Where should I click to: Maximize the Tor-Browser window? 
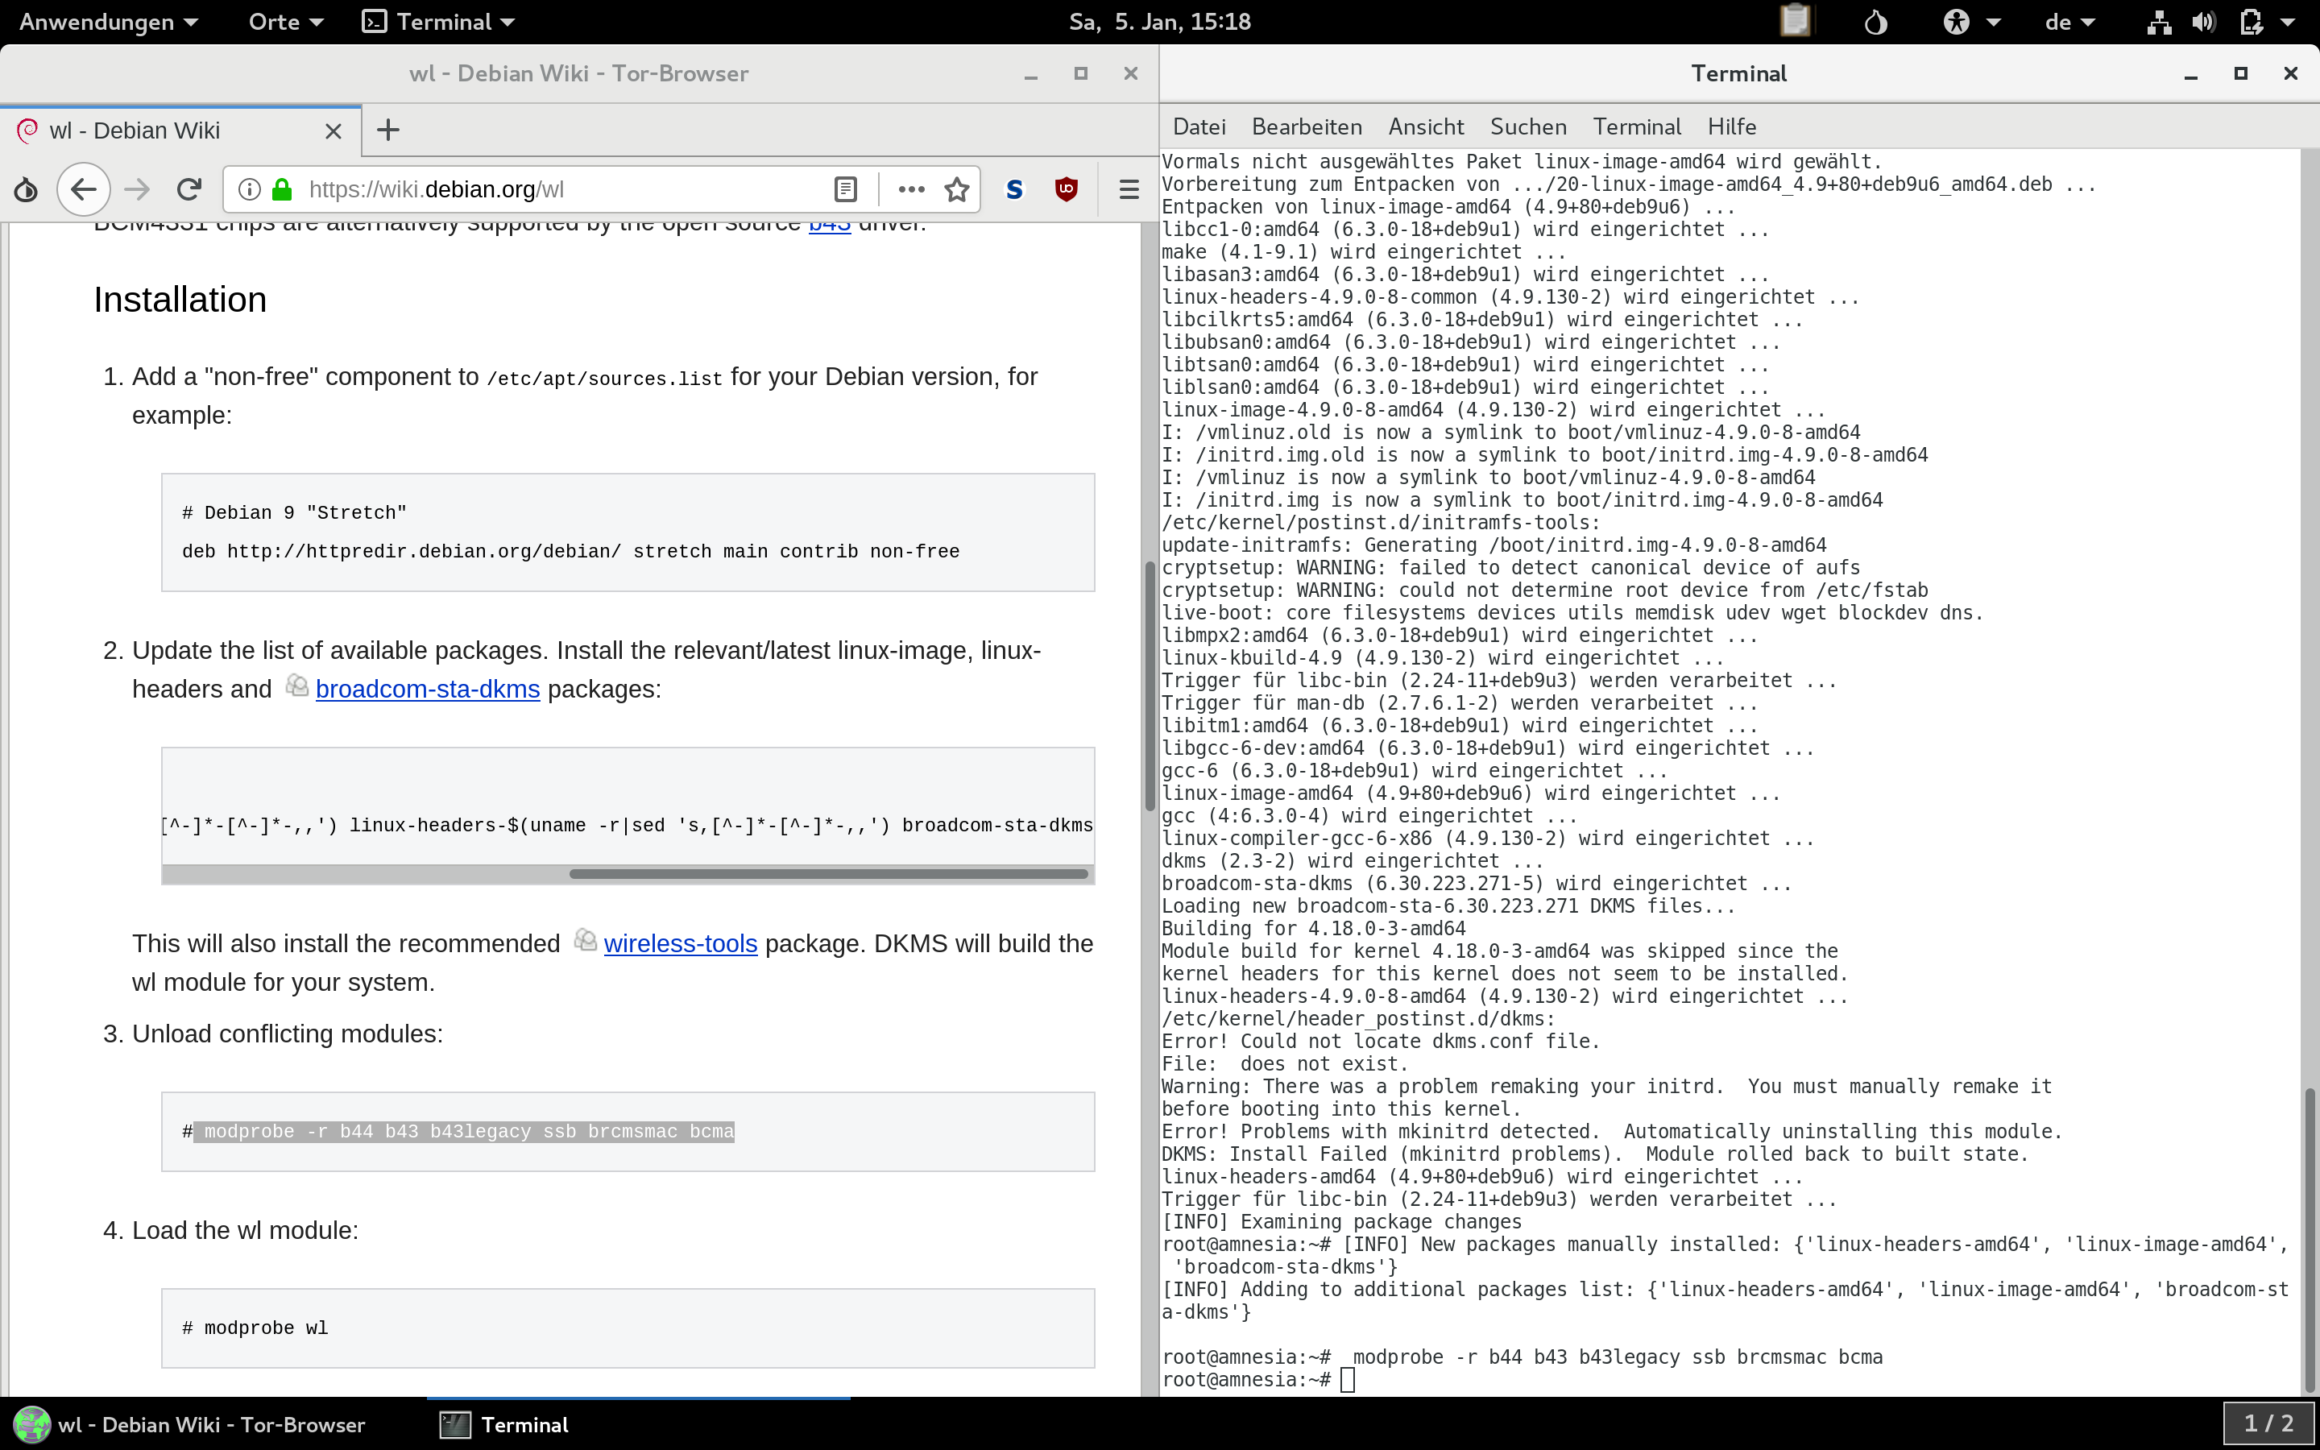coord(1080,74)
